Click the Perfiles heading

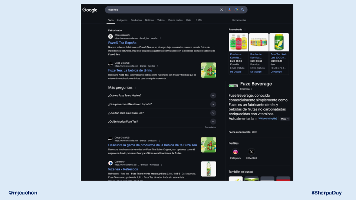tap(233, 143)
